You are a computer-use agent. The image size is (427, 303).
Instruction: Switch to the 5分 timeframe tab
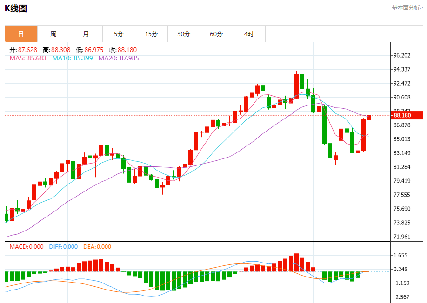click(119, 34)
